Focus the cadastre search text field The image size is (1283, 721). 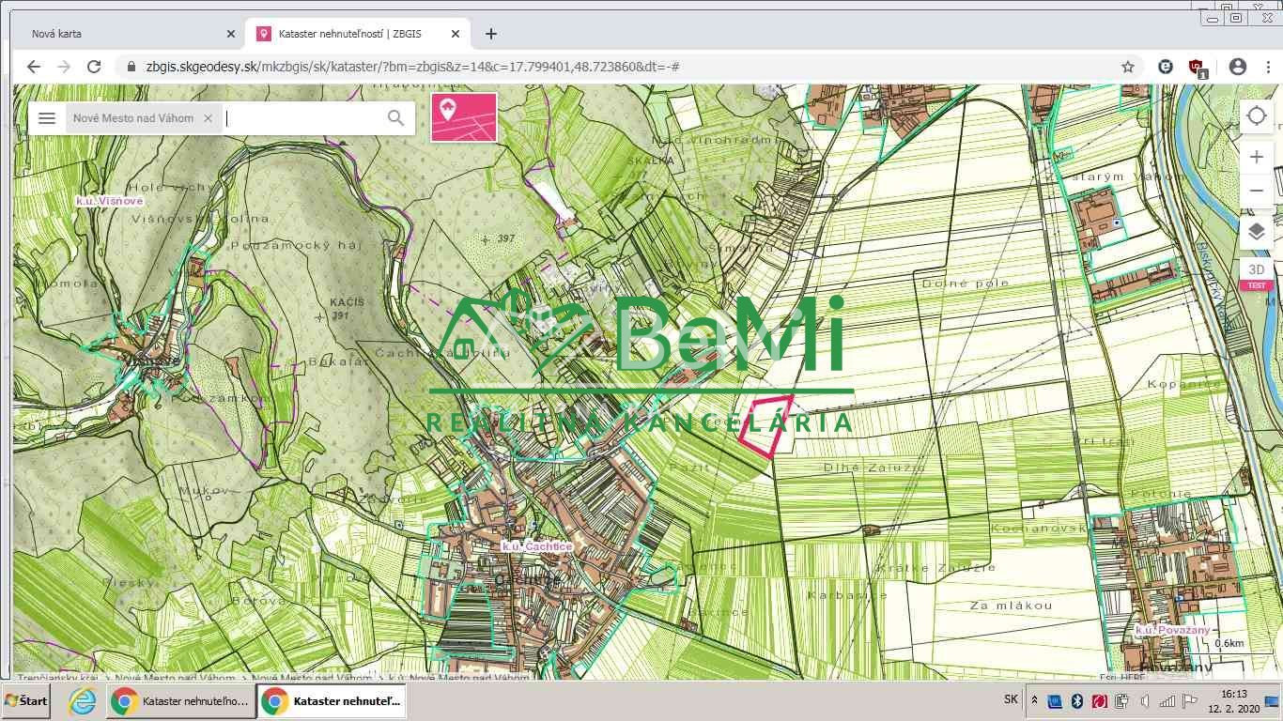tap(303, 118)
